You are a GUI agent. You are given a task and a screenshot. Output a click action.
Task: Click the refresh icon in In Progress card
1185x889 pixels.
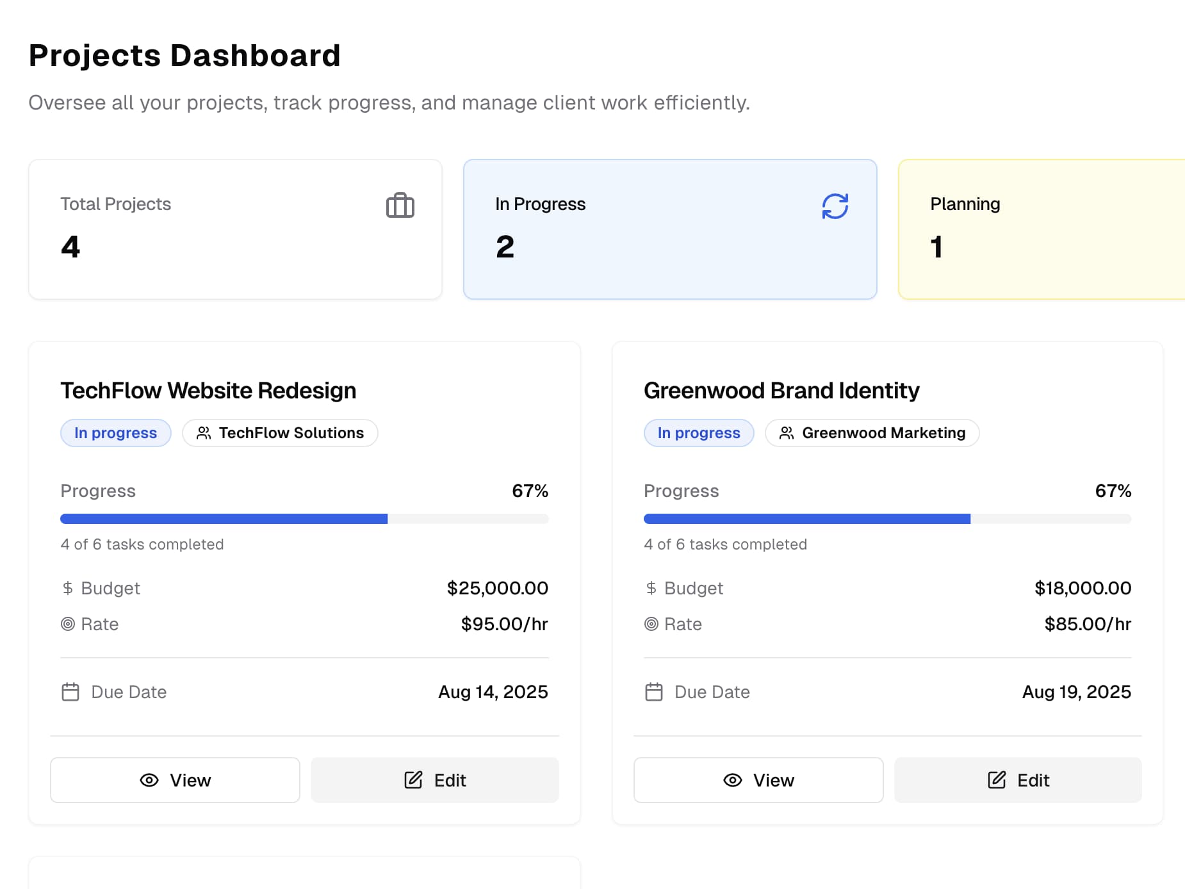tap(835, 206)
